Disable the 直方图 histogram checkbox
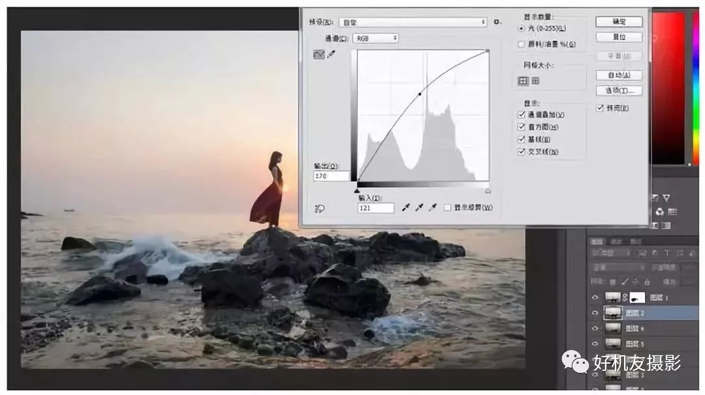 520,126
